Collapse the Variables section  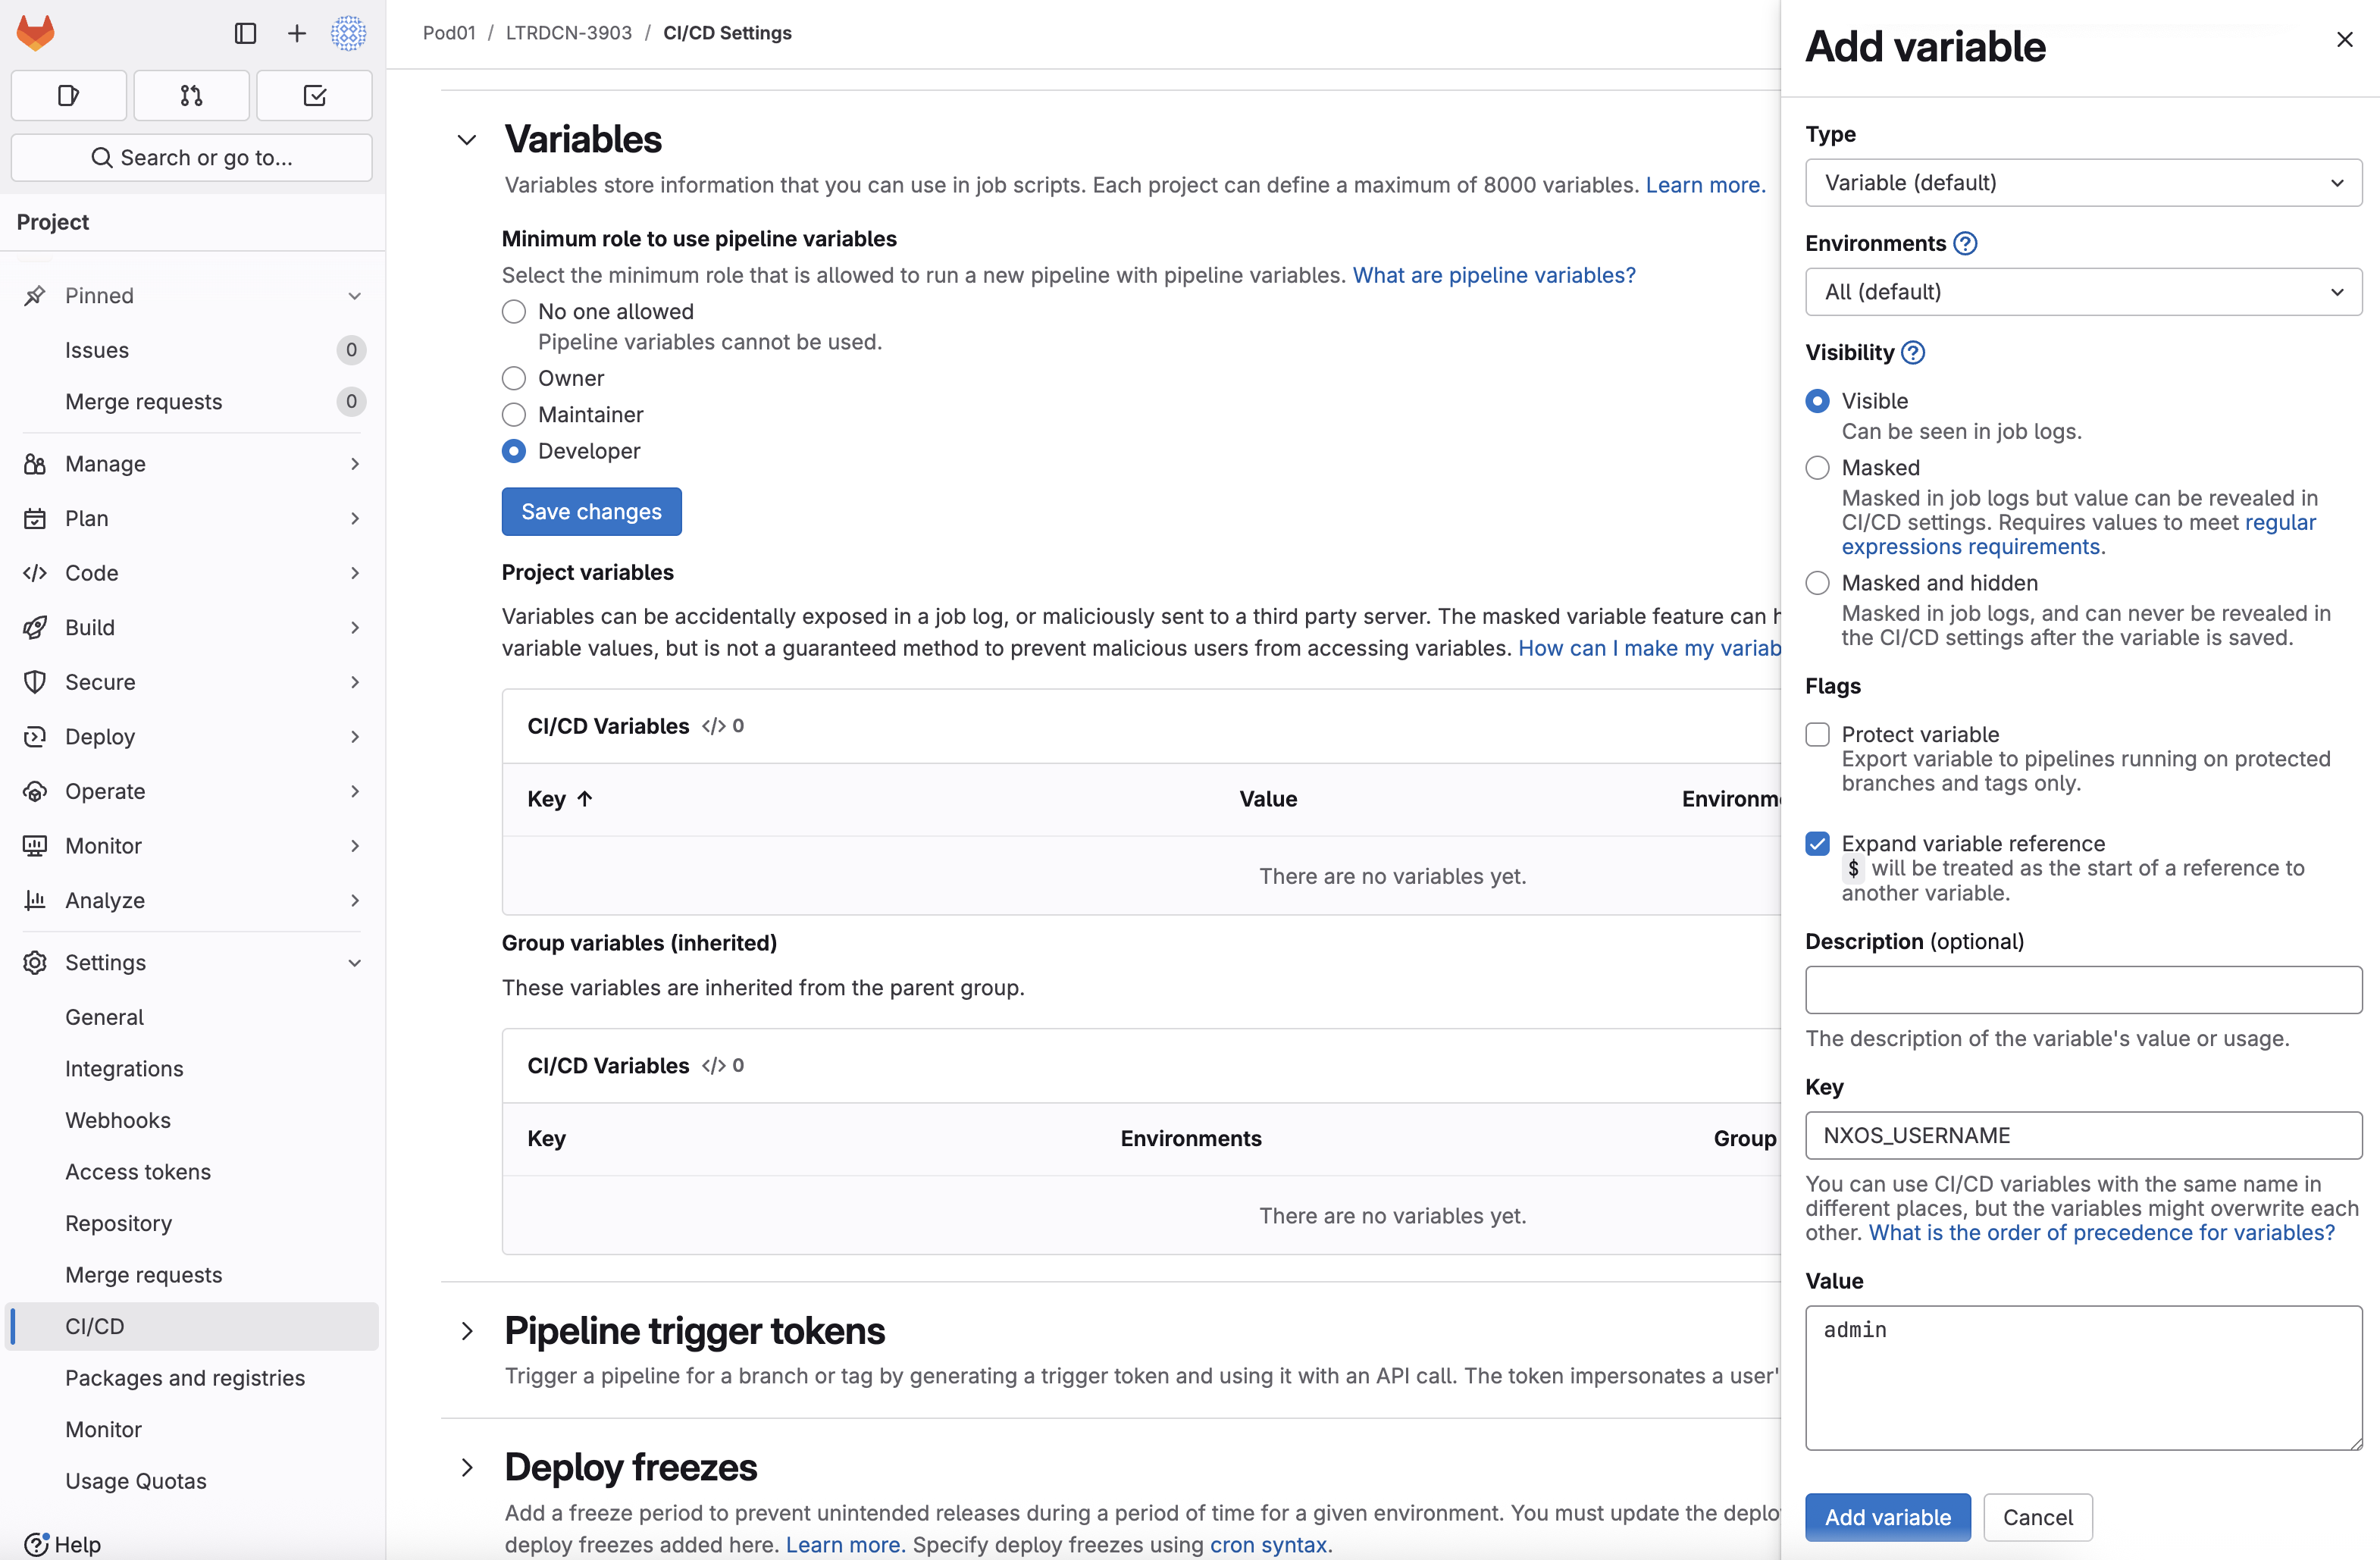pos(467,140)
